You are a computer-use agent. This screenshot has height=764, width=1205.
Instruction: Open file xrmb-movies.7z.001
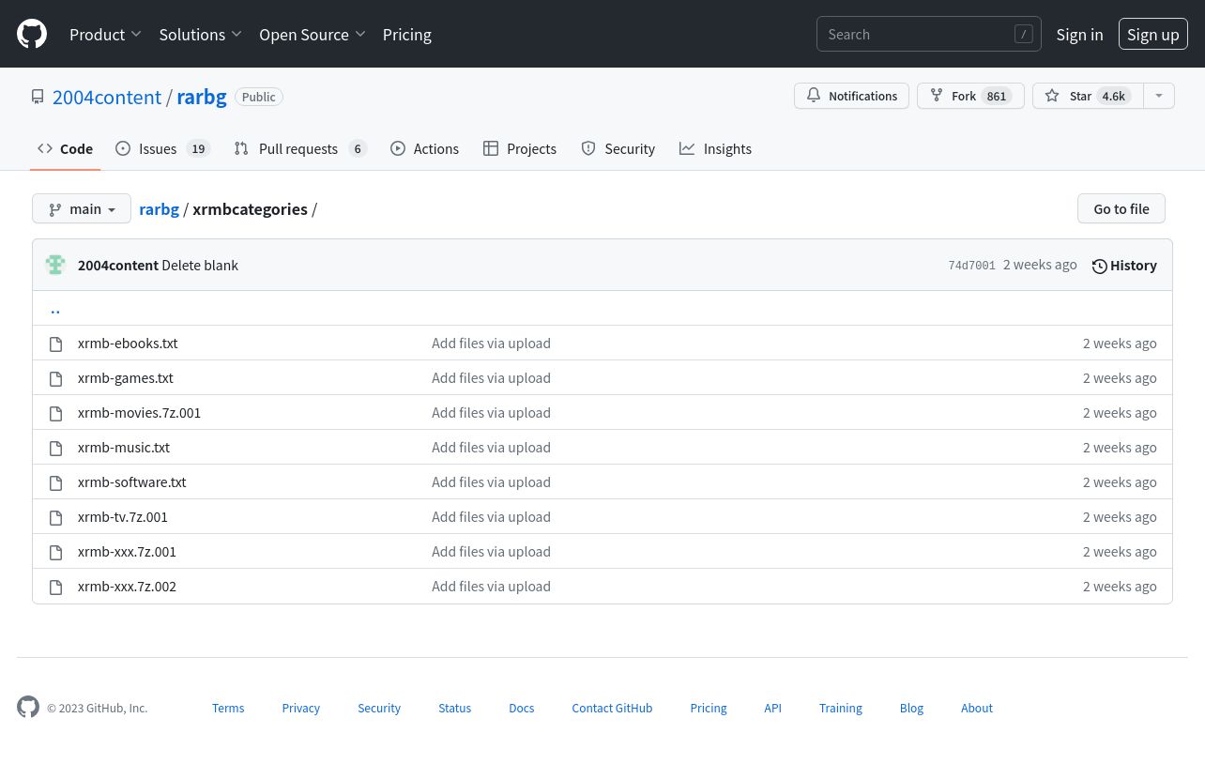tap(139, 412)
